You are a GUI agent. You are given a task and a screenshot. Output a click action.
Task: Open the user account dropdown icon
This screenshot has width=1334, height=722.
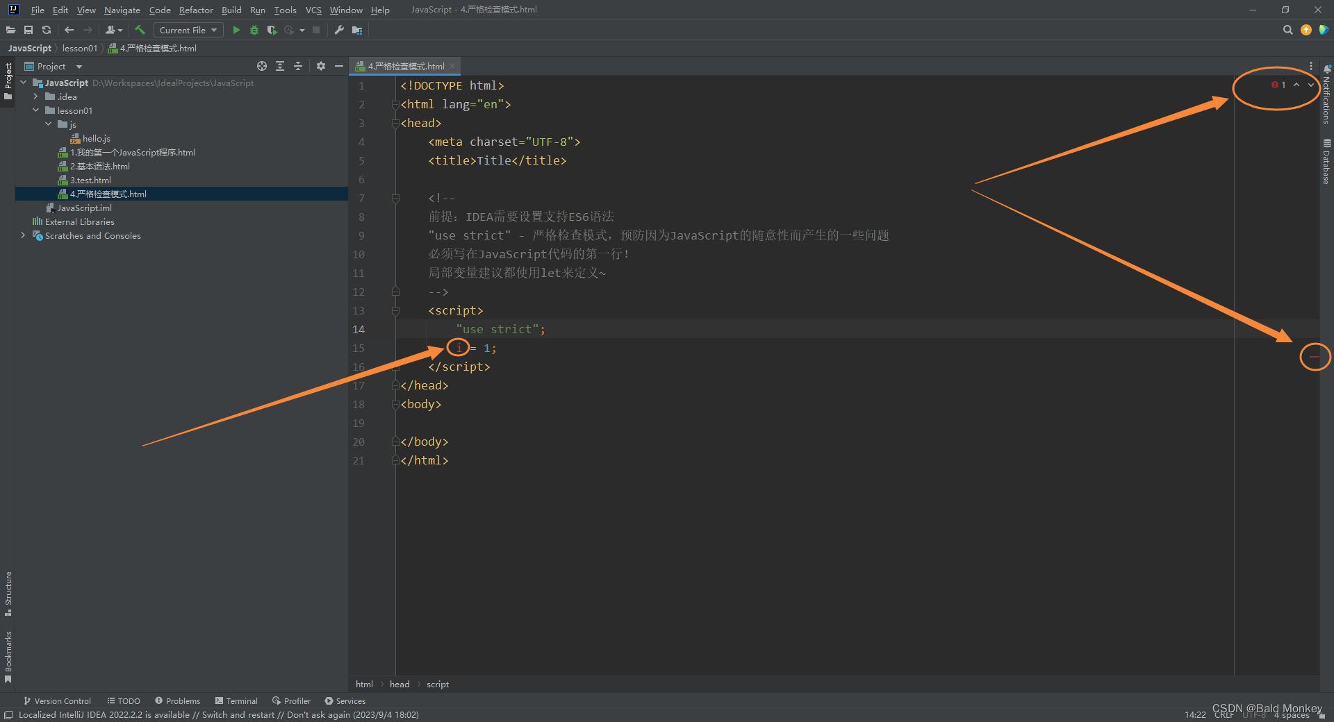(x=114, y=30)
